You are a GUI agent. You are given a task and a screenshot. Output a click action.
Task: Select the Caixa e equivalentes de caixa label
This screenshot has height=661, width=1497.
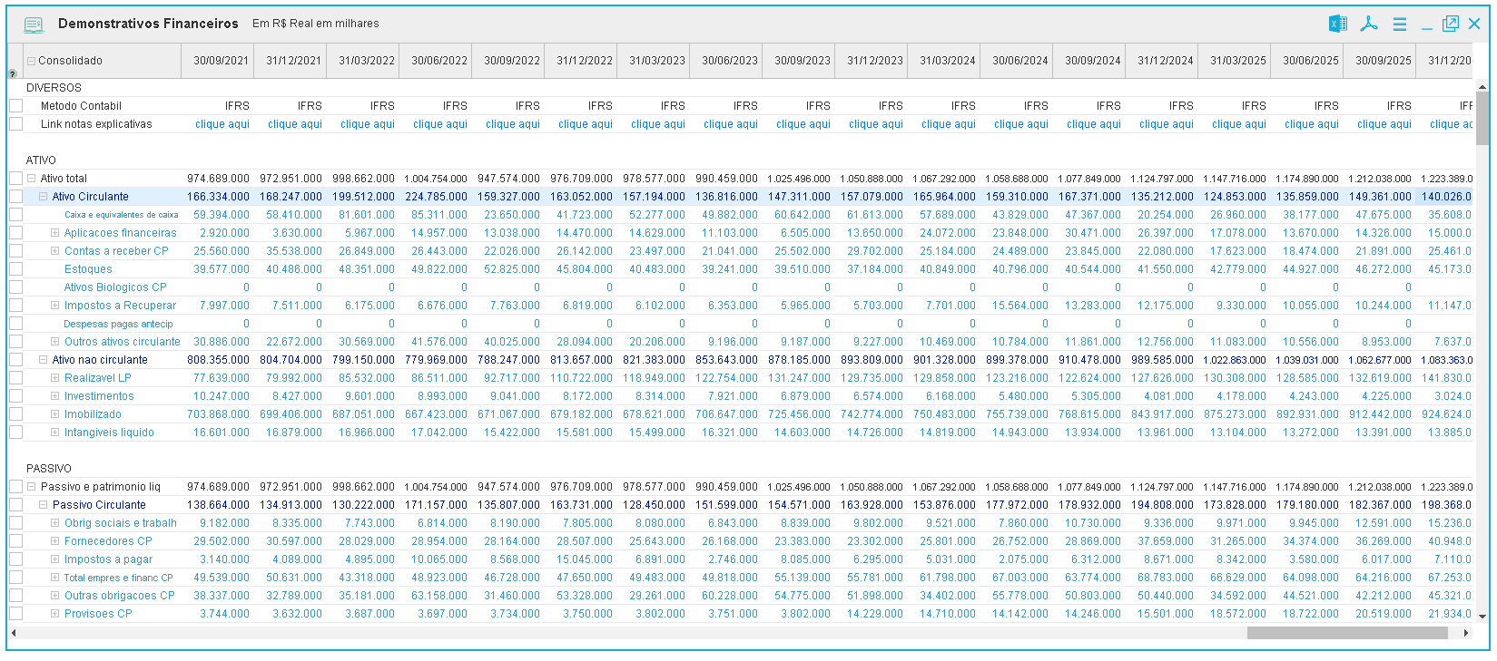[122, 215]
